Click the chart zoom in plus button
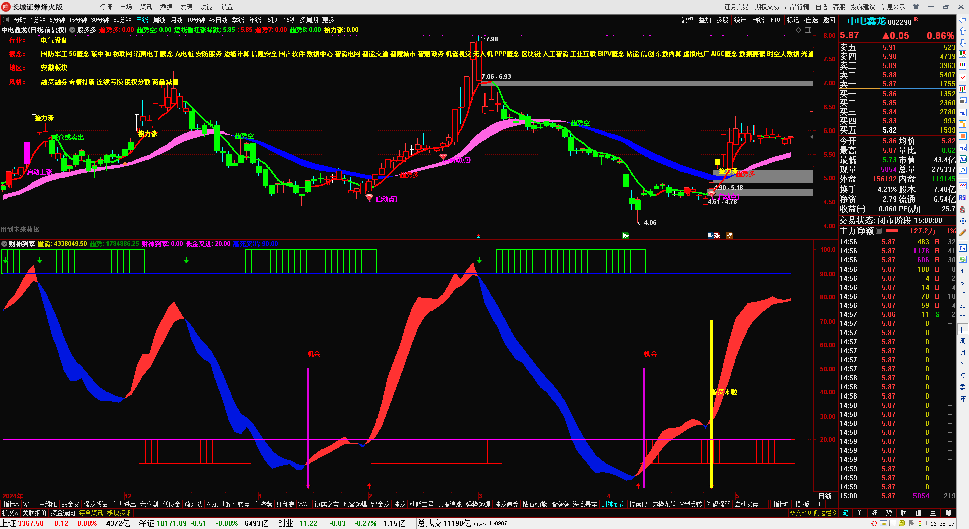Viewport: 969px width, 529px height. [x=819, y=504]
